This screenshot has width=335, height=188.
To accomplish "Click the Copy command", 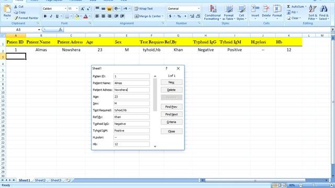I will (19, 13).
